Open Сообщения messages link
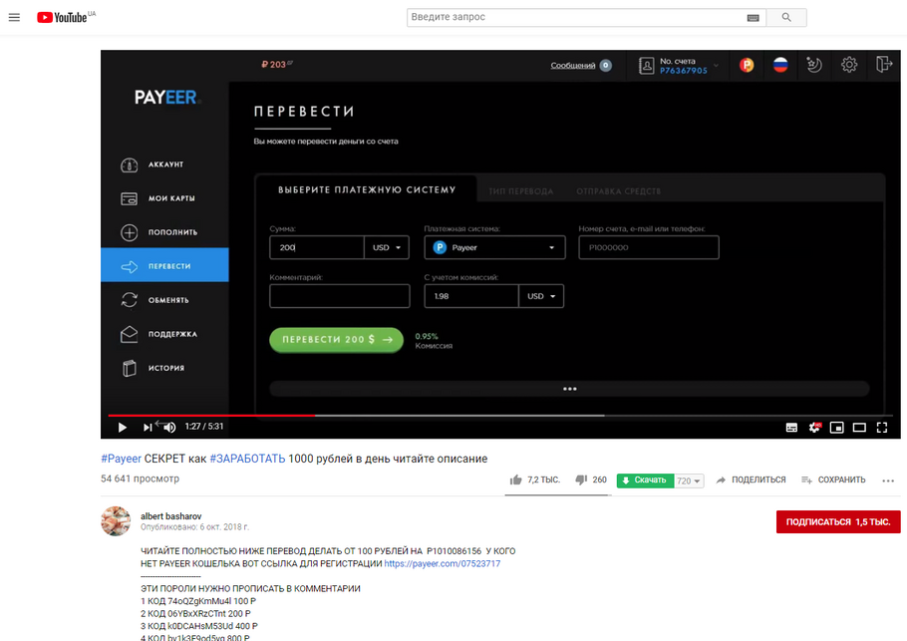Image resolution: width=907 pixels, height=641 pixels. pos(573,66)
